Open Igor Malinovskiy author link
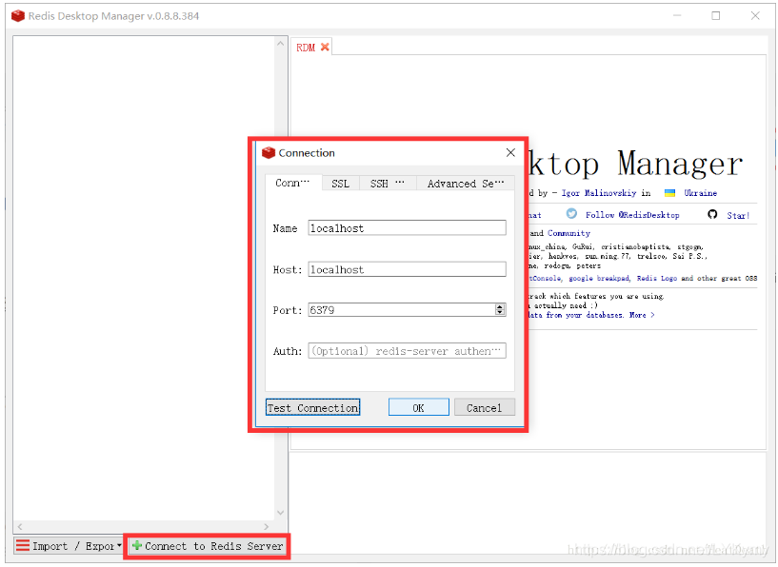The width and height of the screenshot is (778, 567). click(598, 193)
